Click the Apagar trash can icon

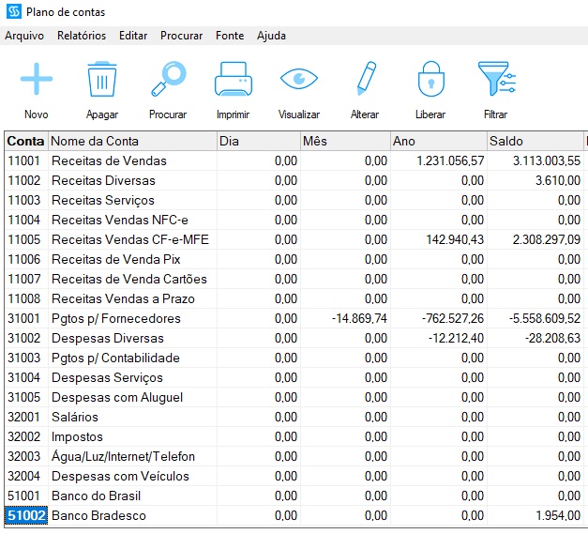(x=101, y=80)
